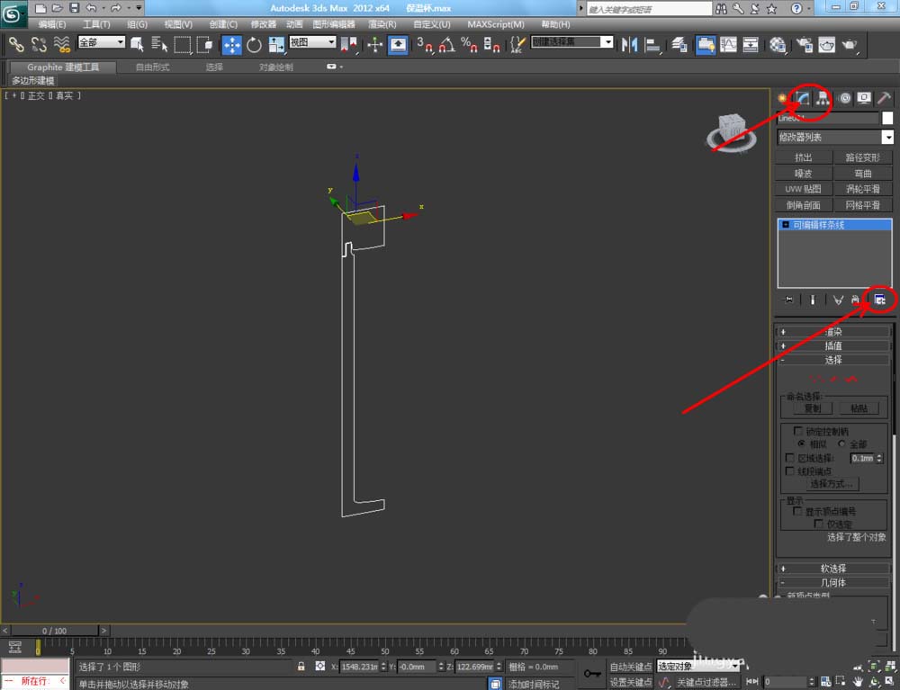
Task: Check the 显示顶点编号 option
Action: 797,511
